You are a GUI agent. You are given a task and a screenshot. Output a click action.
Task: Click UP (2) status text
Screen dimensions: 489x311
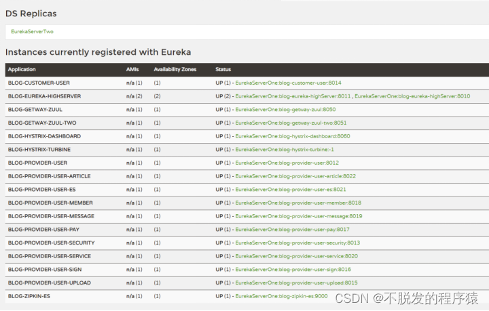(223, 96)
